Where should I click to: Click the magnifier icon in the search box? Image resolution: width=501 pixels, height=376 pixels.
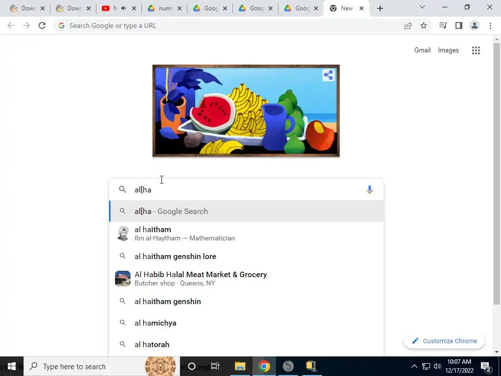click(123, 189)
